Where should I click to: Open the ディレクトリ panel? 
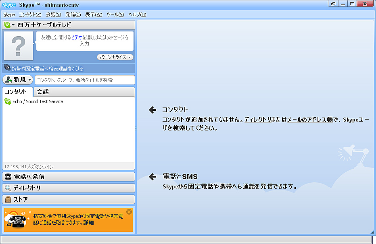tap(69, 188)
